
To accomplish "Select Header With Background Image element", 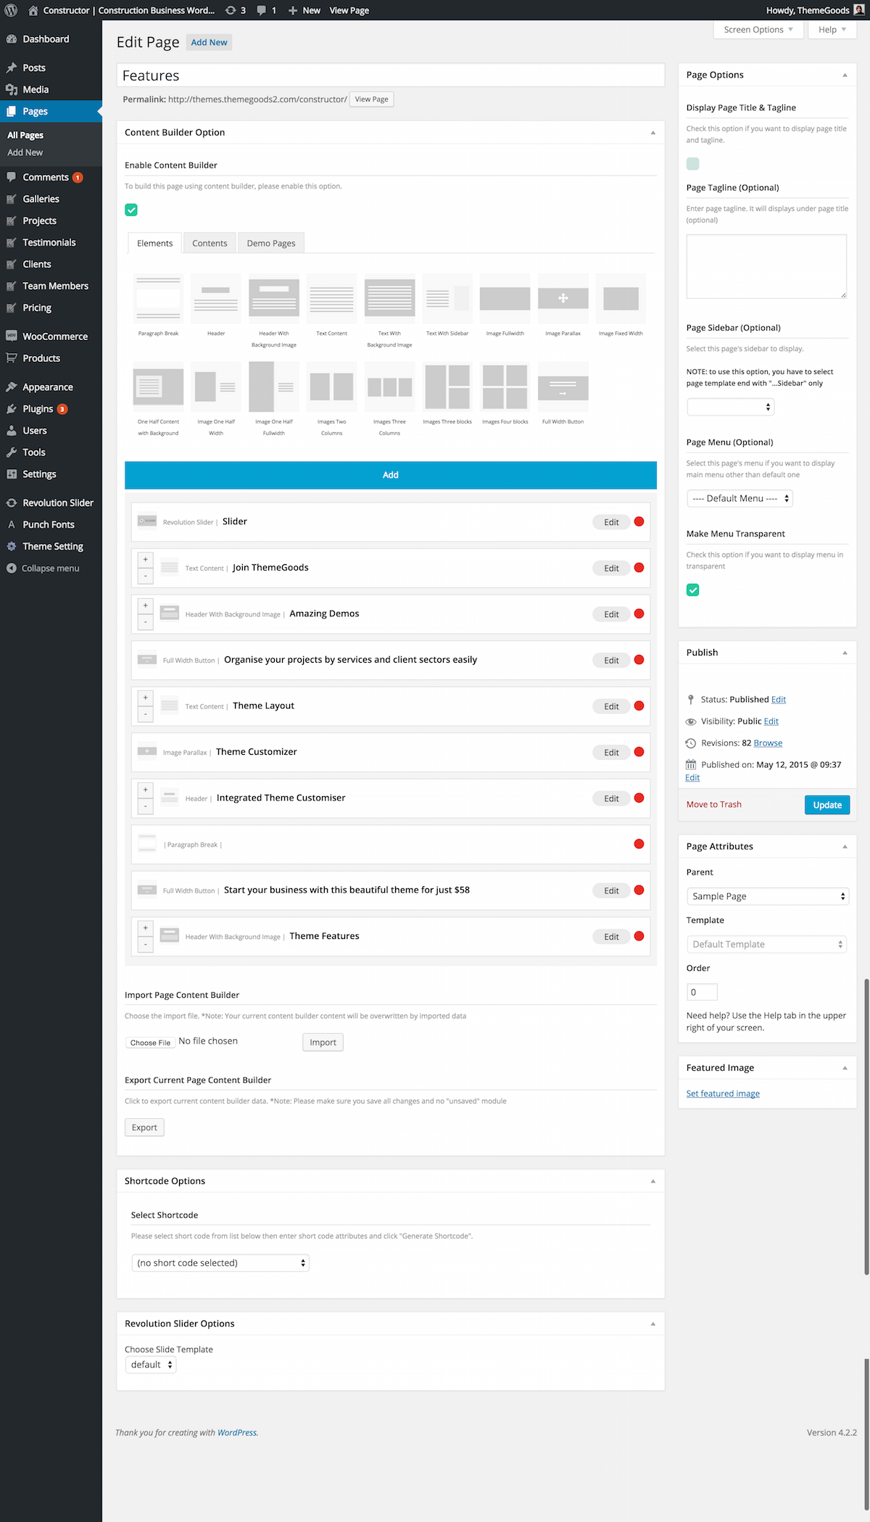I will (274, 298).
